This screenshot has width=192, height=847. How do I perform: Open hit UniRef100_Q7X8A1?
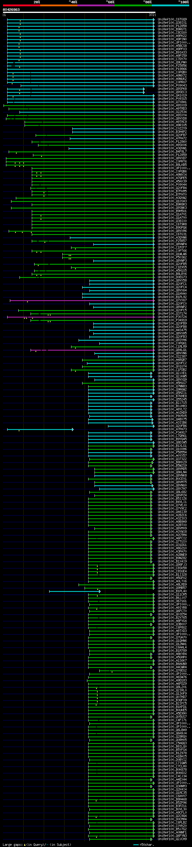point(172,102)
